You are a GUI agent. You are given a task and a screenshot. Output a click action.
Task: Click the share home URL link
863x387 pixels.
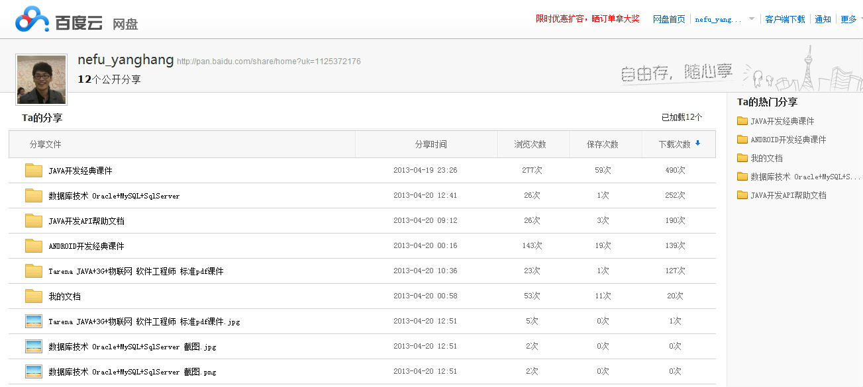pyautogui.click(x=269, y=62)
